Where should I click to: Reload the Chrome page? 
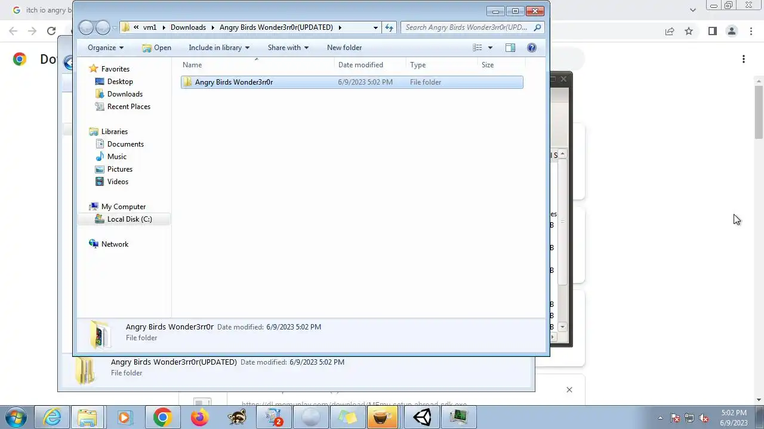51,32
